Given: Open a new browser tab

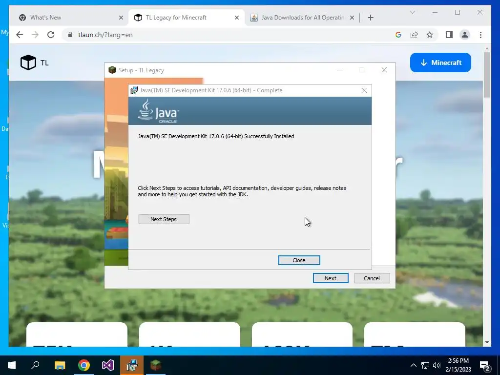Looking at the screenshot, I should pos(370,18).
